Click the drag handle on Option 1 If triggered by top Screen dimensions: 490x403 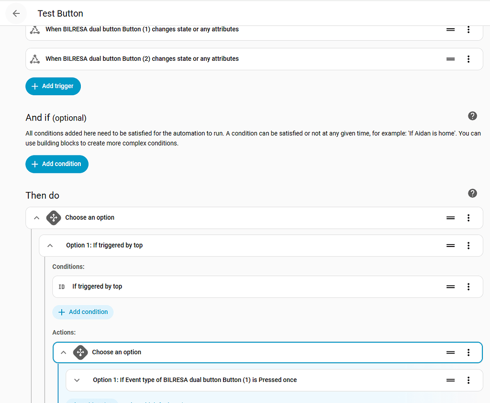450,246
